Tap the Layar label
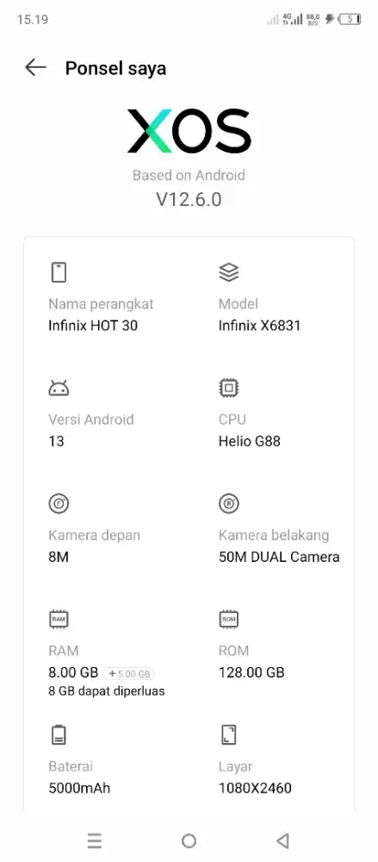 (x=235, y=766)
